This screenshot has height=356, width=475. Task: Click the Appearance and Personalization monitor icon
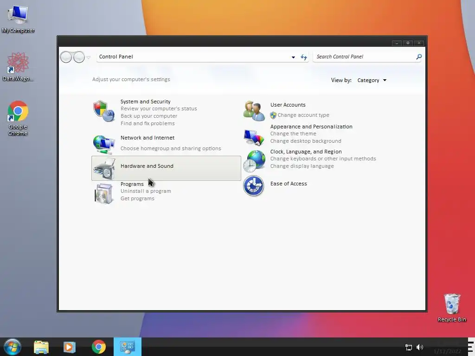pyautogui.click(x=254, y=137)
